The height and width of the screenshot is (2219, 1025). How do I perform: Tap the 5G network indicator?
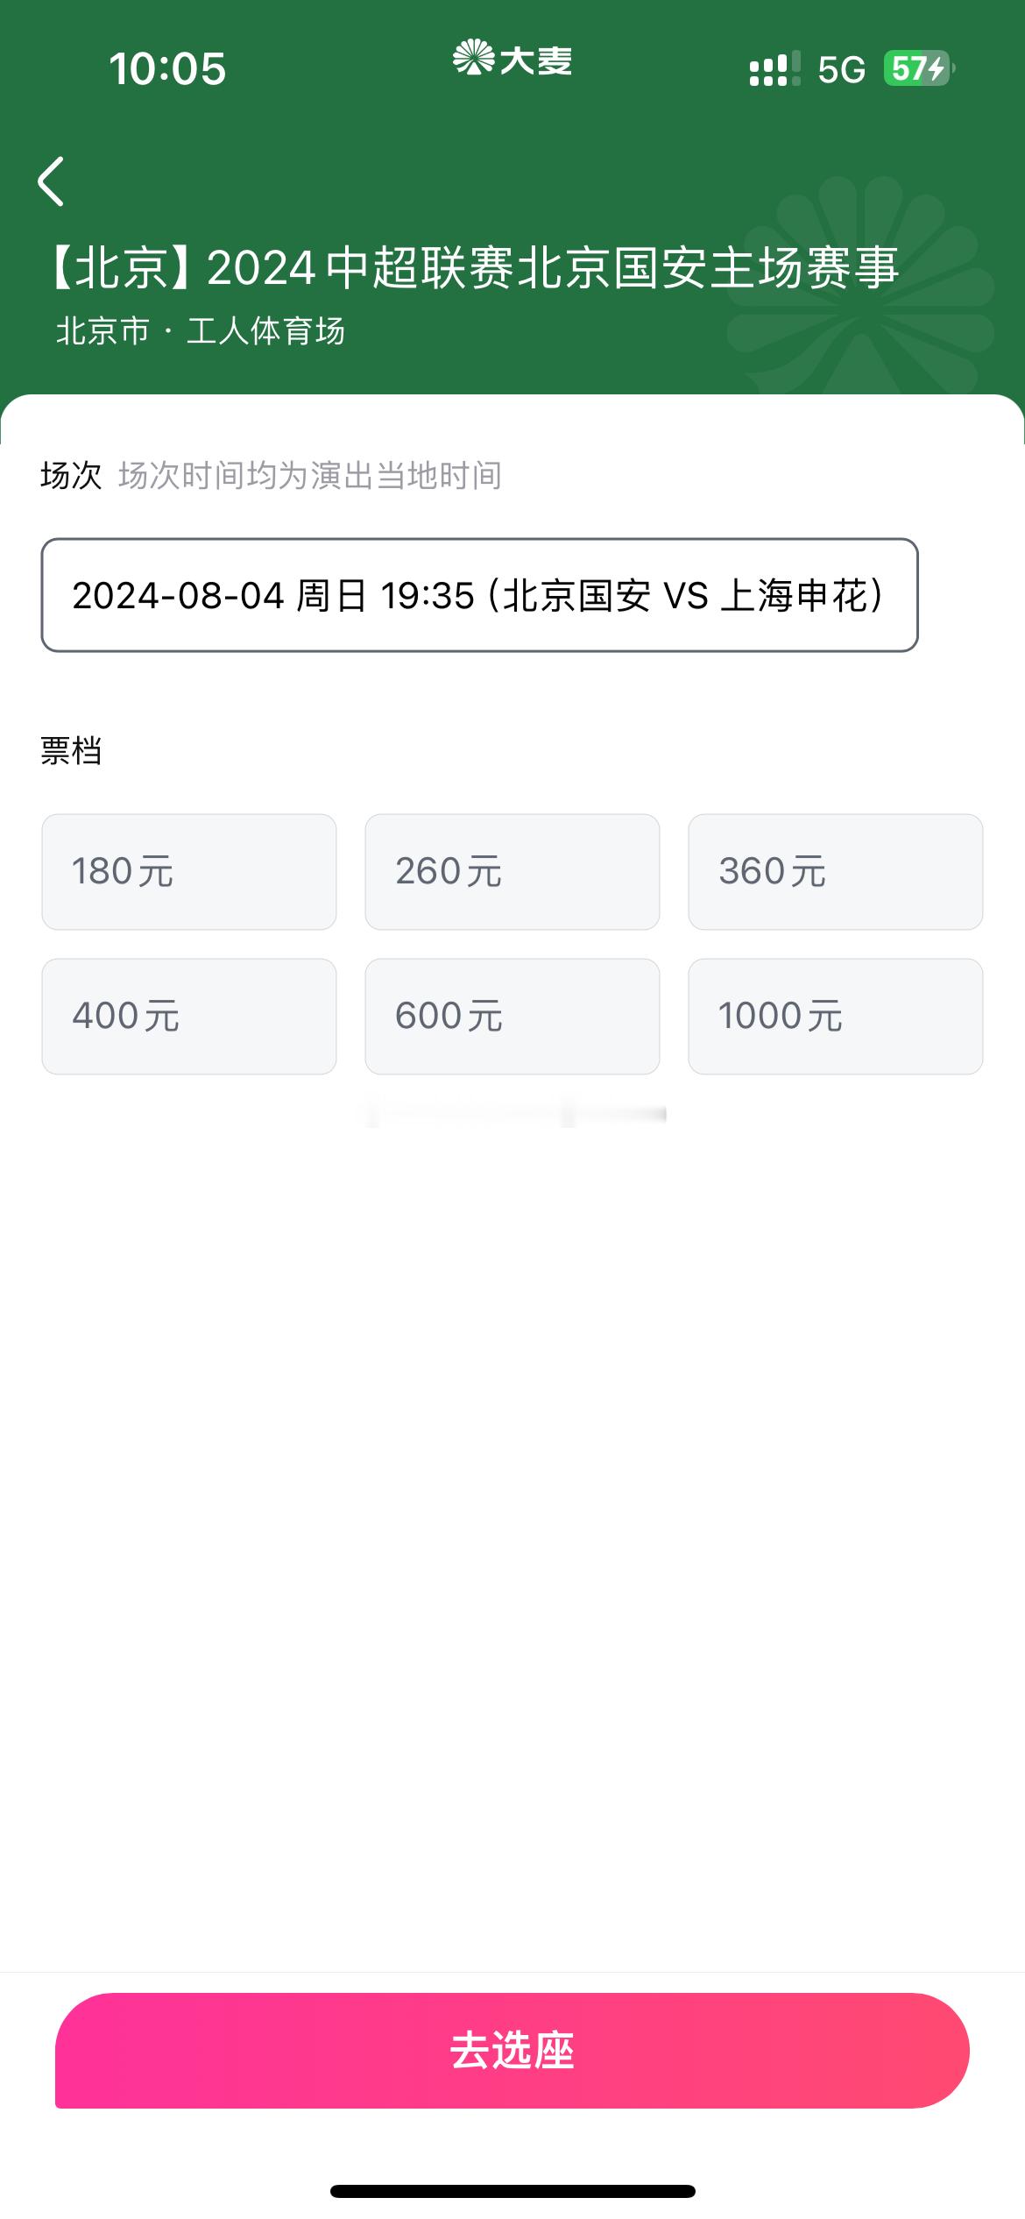tap(841, 69)
